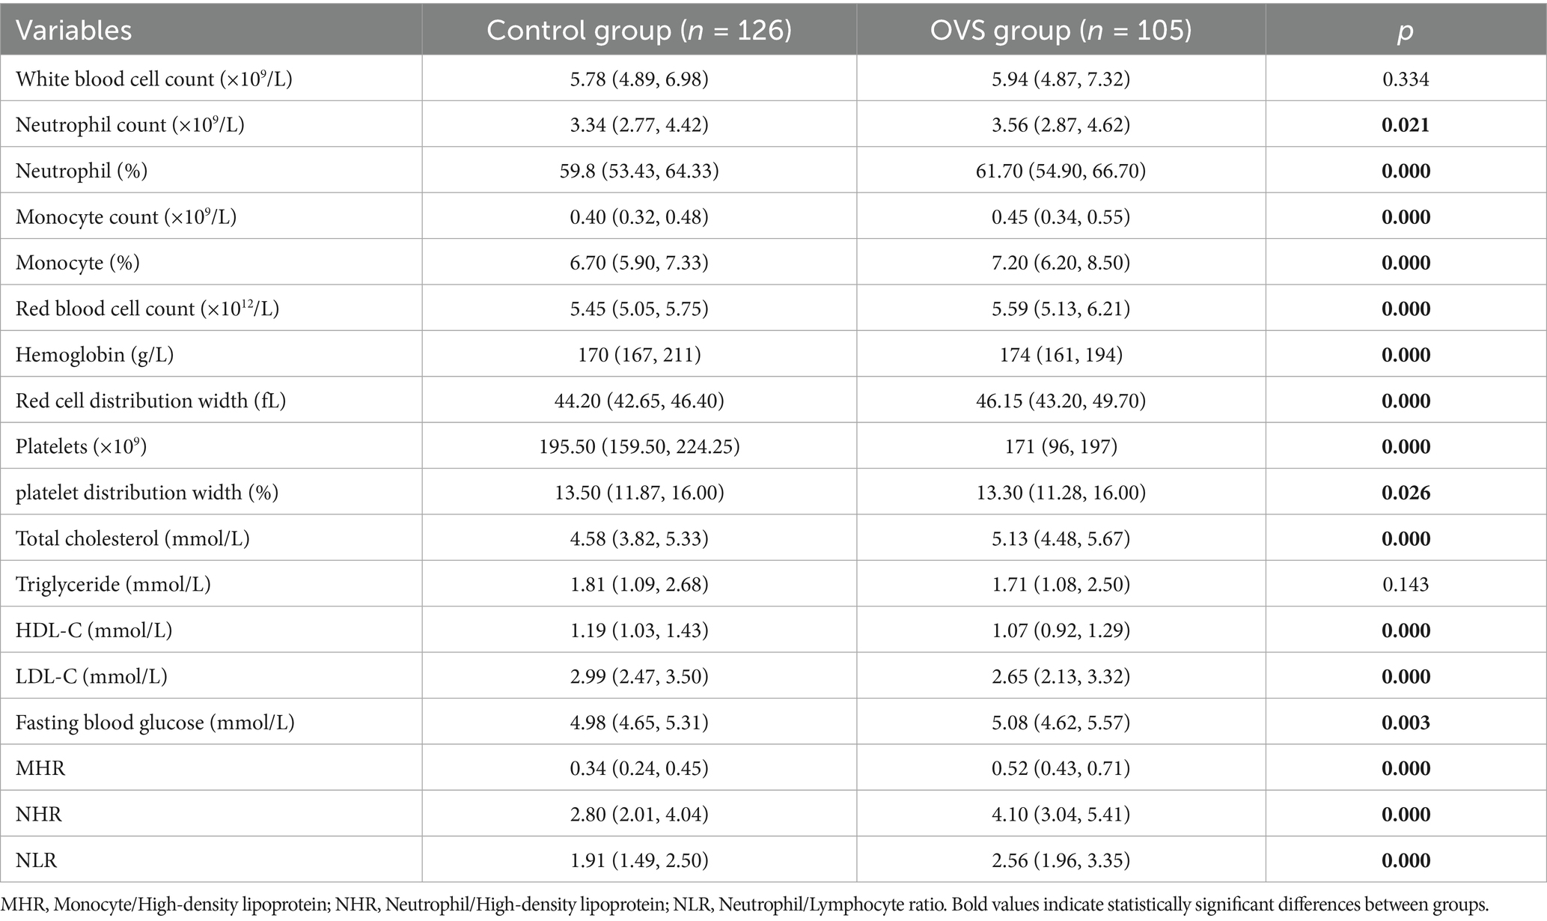Viewport: 1547px width, 921px height.
Task: Click the Fasting blood glucose p-value 0.003
Action: [x=1406, y=723]
